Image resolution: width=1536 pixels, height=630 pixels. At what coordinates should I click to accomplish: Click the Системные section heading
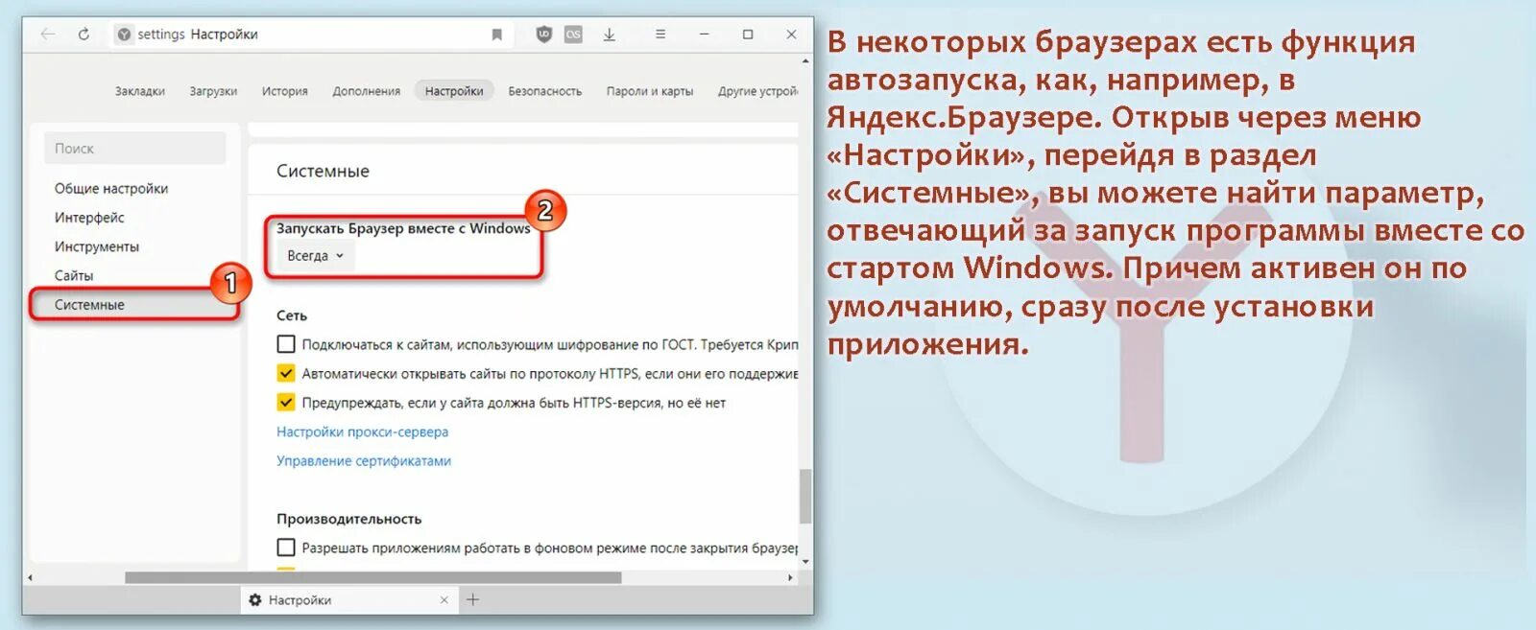click(x=323, y=171)
